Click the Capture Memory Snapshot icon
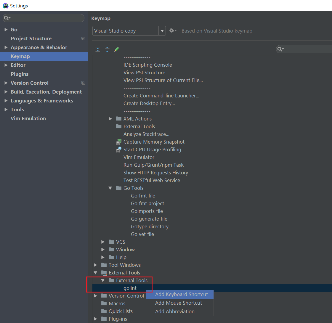The image size is (332, 323). pos(119,142)
